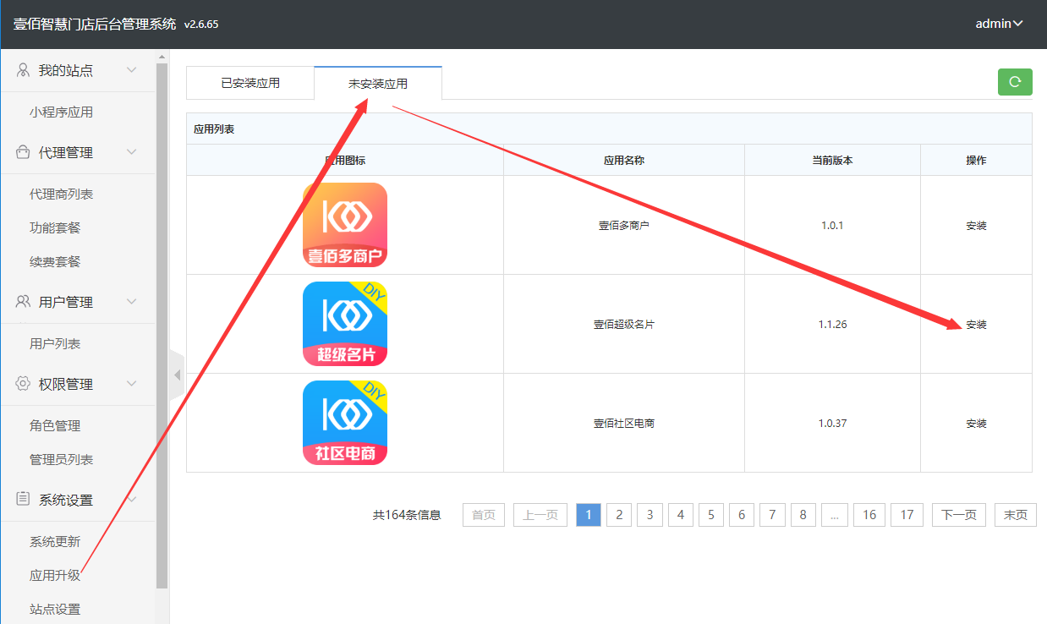Viewport: 1047px width, 624px height.
Task: Open 系统更新 menu item
Action: point(55,542)
